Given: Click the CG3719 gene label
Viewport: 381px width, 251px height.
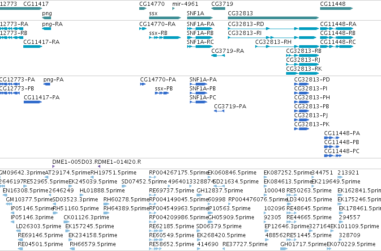Looking at the screenshot, I should 222,4.
